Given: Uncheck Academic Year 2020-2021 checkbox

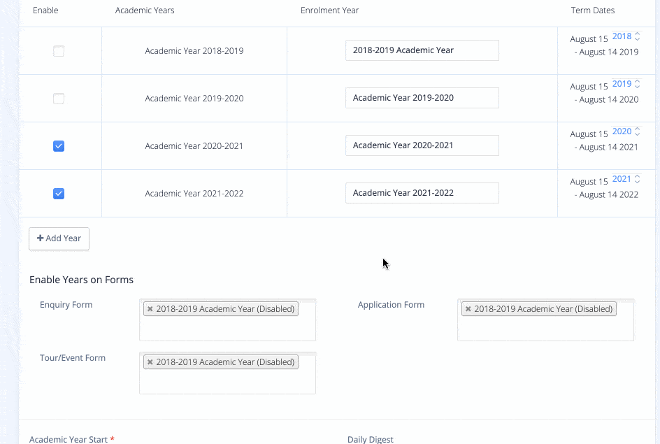Looking at the screenshot, I should pos(59,146).
